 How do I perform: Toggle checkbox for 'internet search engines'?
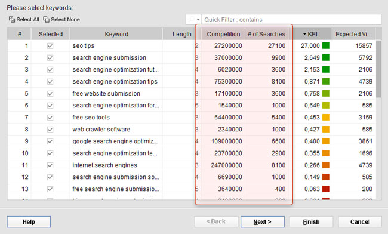point(50,165)
